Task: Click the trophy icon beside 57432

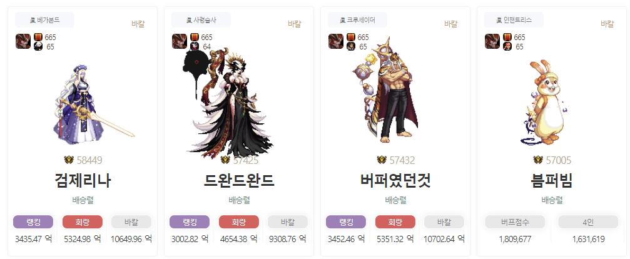Action: [x=382, y=160]
